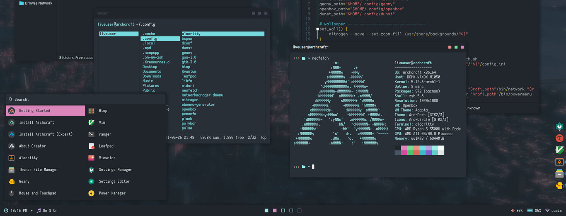
Task: Click the Browse Network link
Action: (38, 3)
